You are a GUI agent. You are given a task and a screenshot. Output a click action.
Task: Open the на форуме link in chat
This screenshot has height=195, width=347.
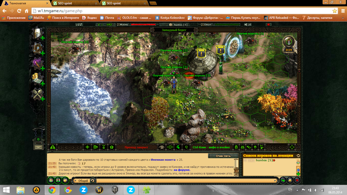[x=182, y=170]
